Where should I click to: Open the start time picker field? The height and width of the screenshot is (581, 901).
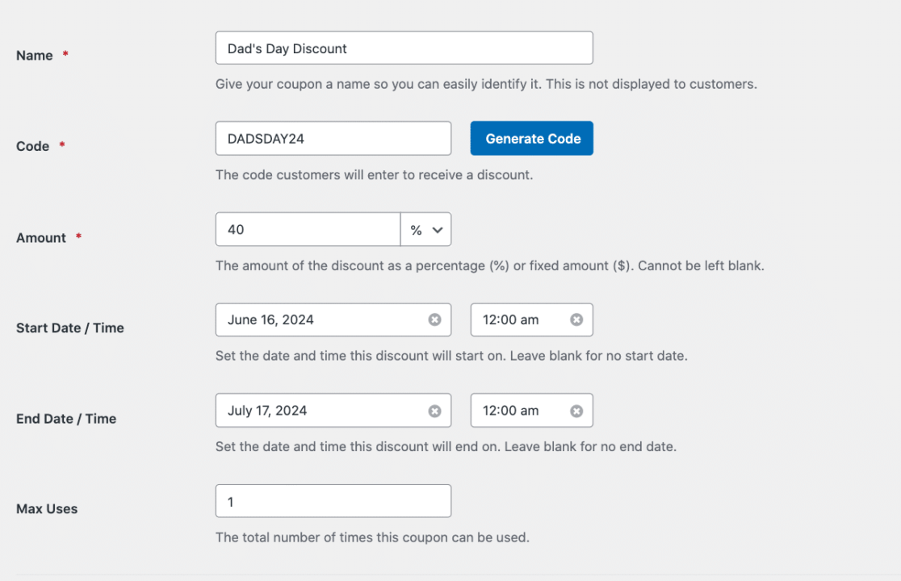tap(517, 320)
